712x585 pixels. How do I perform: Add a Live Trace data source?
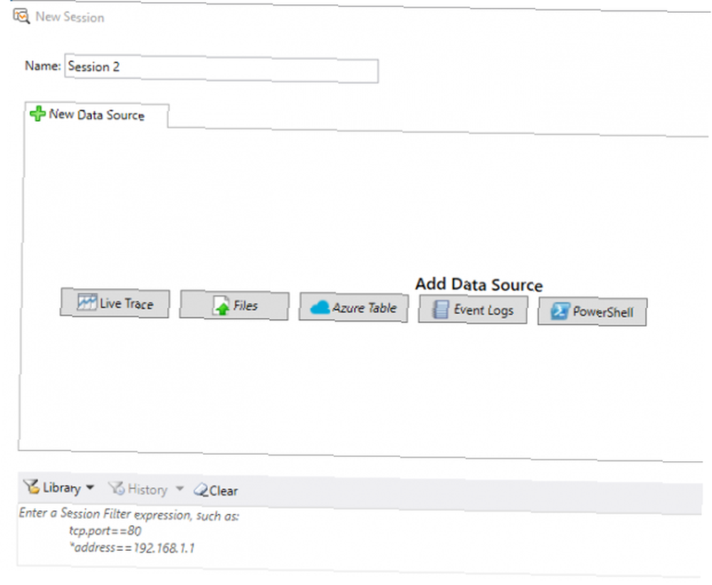(115, 302)
